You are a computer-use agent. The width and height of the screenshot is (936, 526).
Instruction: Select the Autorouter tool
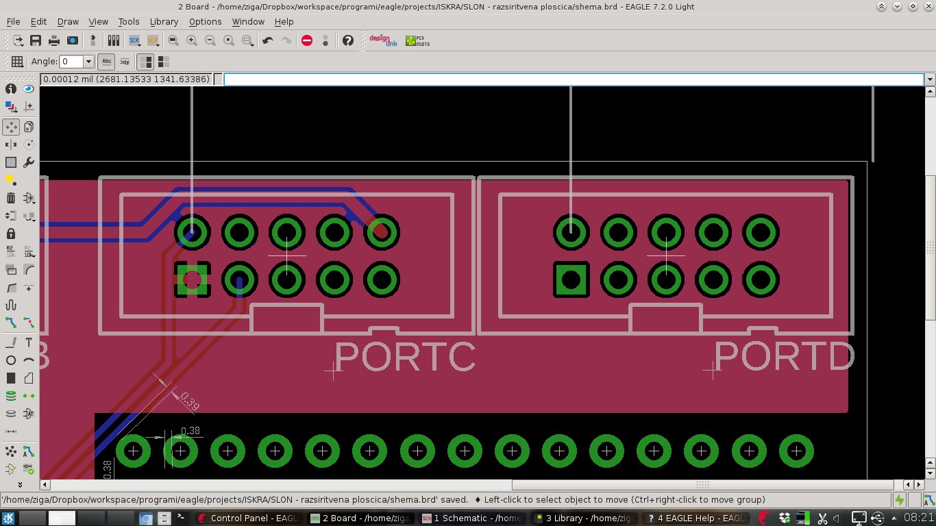click(x=29, y=451)
